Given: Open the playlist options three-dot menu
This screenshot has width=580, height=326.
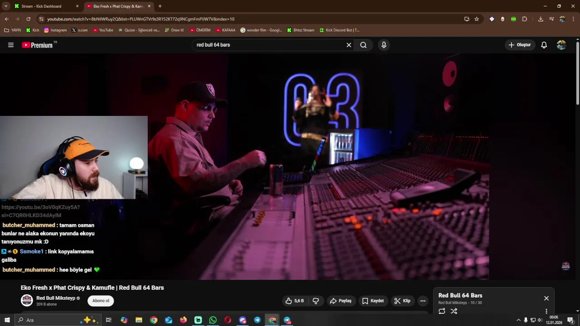Looking at the screenshot, I should pyautogui.click(x=546, y=311).
